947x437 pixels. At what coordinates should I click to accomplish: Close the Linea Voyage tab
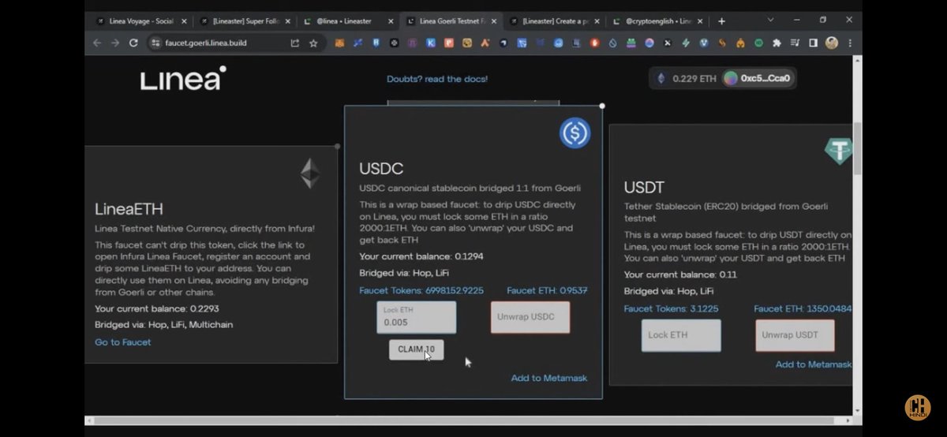click(184, 21)
